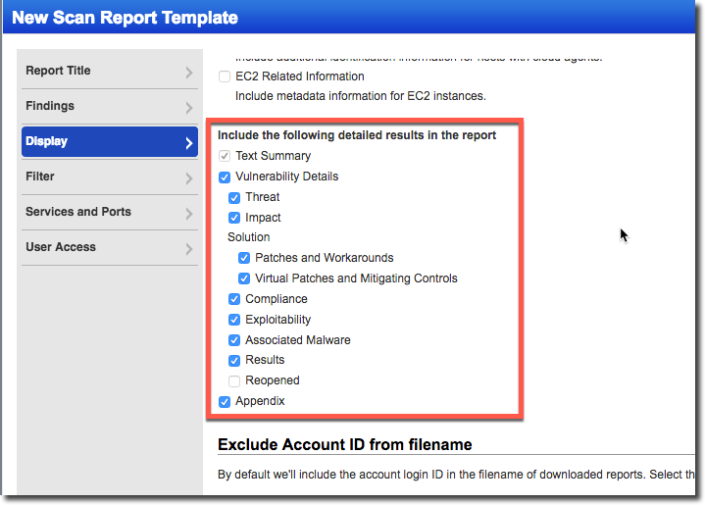Disable the Patches and Workarounds checkbox

tap(244, 259)
